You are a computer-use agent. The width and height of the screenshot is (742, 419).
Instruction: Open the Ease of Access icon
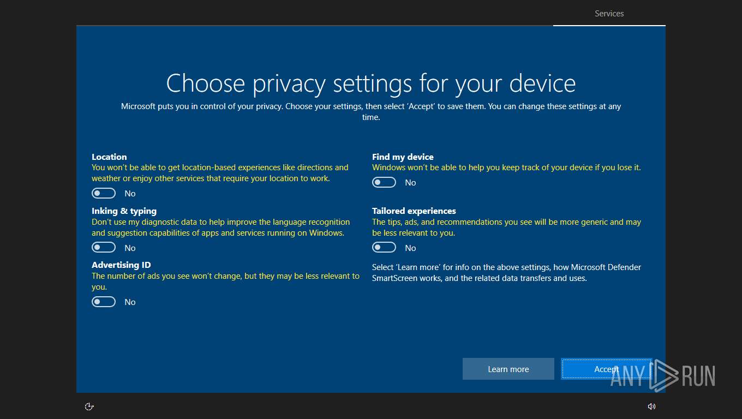click(x=90, y=406)
